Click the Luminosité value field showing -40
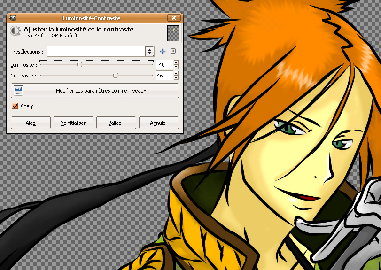Image resolution: width=381 pixels, height=270 pixels. pos(164,64)
